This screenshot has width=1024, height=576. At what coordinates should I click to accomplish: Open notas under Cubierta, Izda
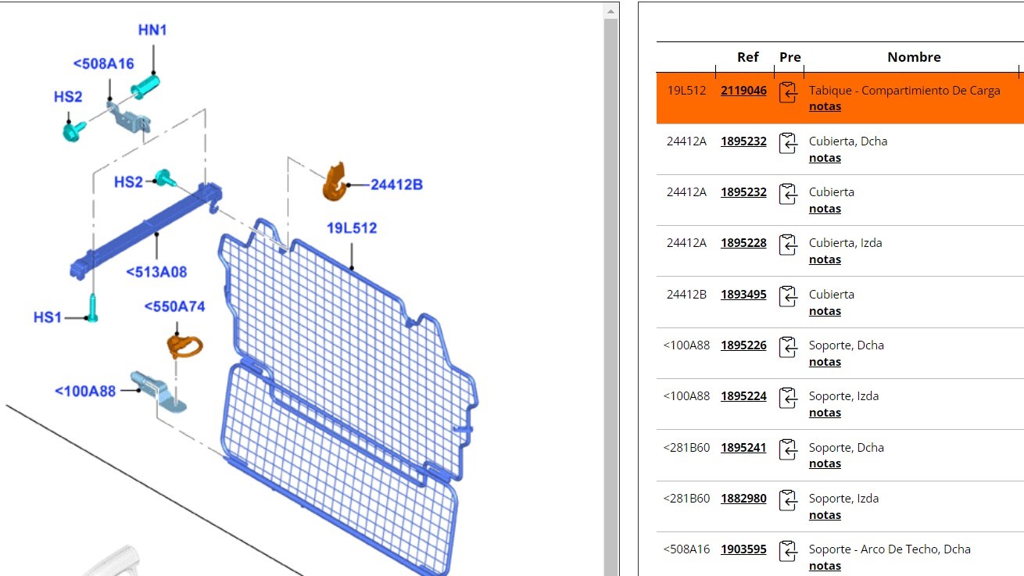(825, 259)
